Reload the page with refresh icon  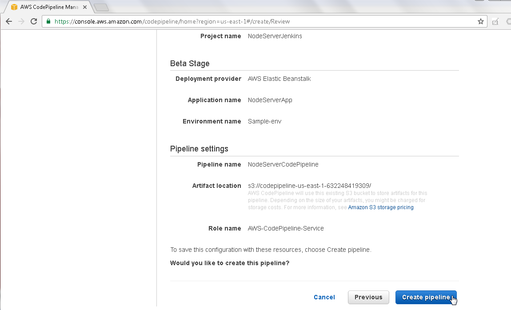[34, 21]
